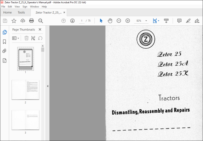The height and width of the screenshot is (141, 203).
Task: Click the Save file icon
Action: coord(5,21)
